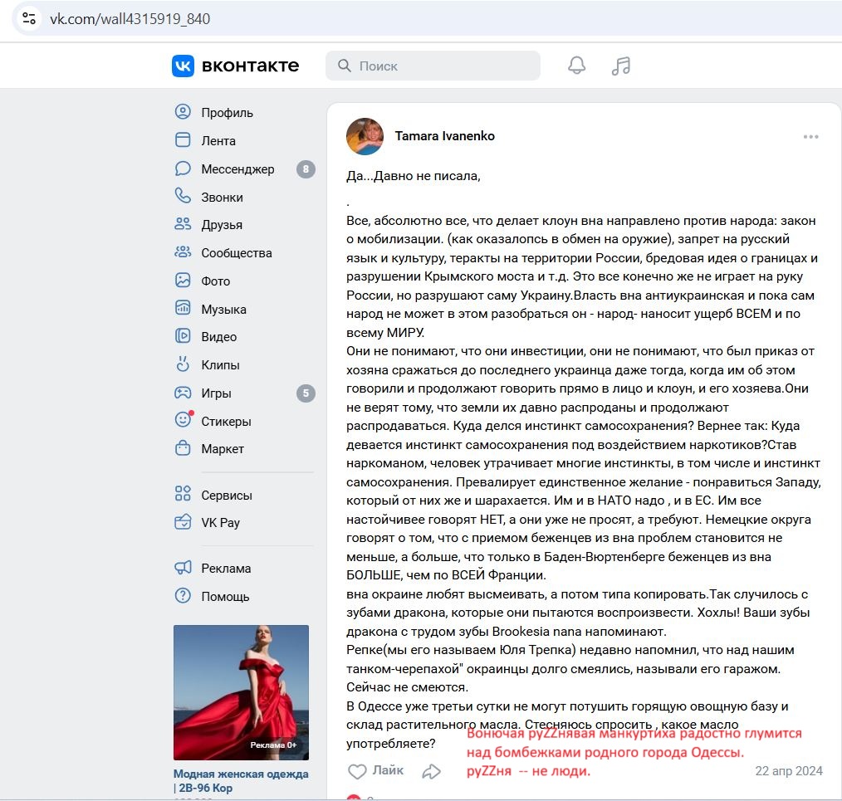Expand post options three-dot menu
This screenshot has height=801, width=842.
click(810, 137)
